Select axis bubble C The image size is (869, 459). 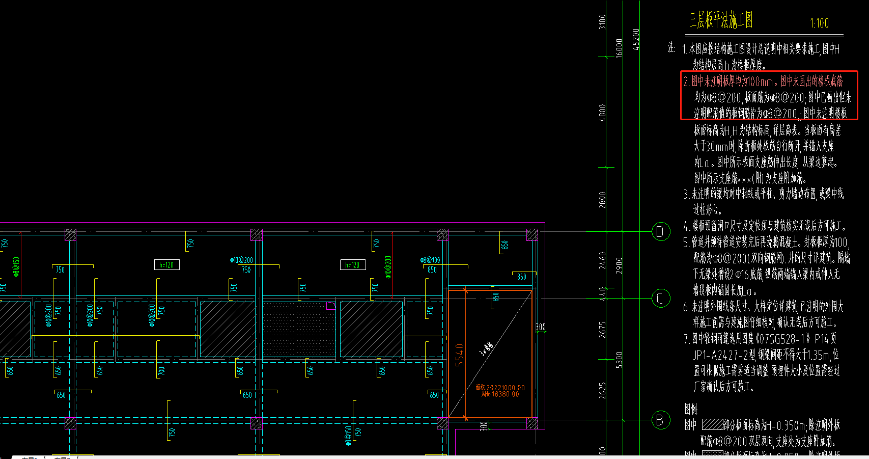click(660, 299)
